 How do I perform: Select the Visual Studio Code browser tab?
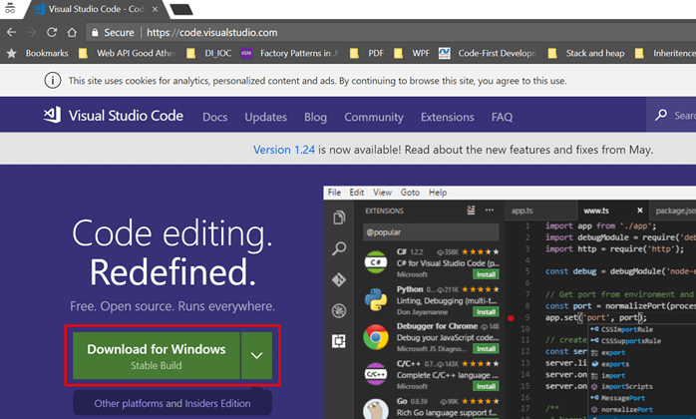(x=96, y=9)
